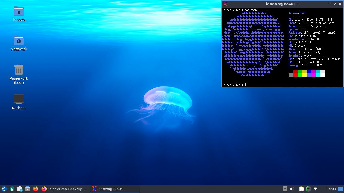
Task: Click the xterm title bar text lenovo@x240: ~
Action: [283, 4]
